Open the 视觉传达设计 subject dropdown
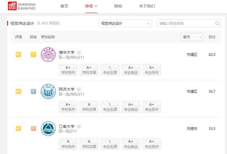The width and height of the screenshot is (227, 154). click(x=125, y=23)
